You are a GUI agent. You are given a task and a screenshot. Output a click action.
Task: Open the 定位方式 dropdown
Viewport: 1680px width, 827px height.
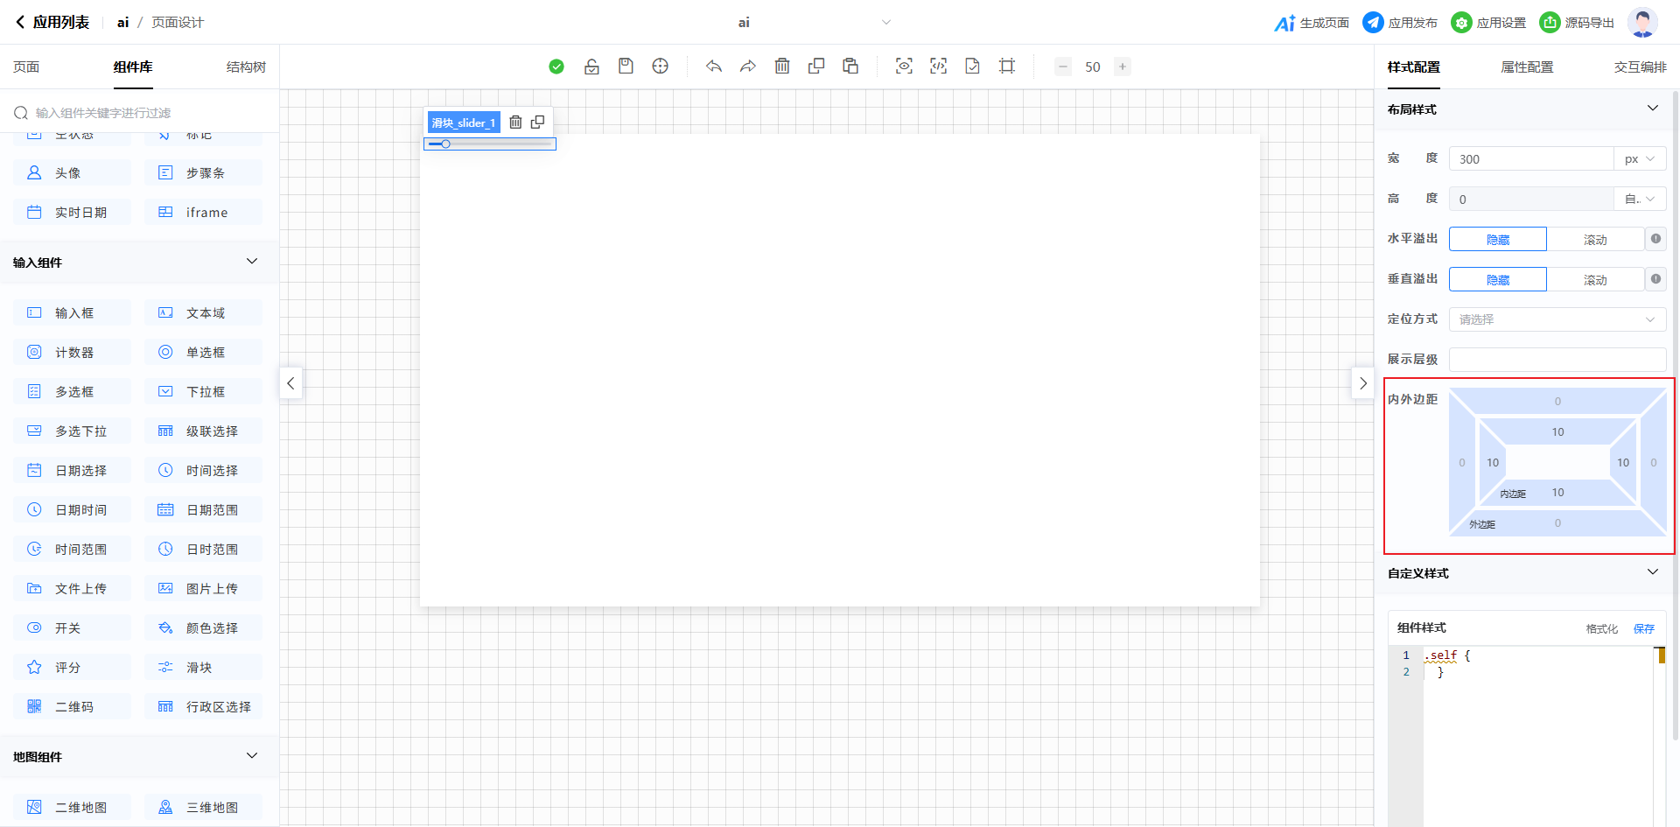(x=1557, y=319)
